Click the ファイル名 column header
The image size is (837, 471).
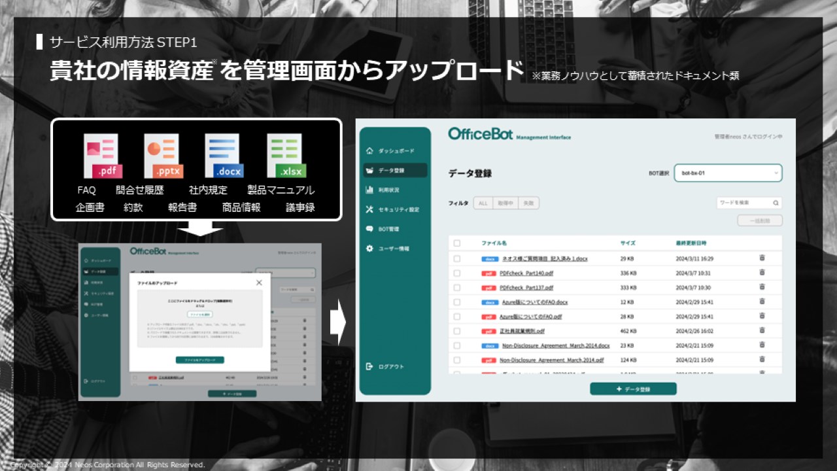pos(494,243)
